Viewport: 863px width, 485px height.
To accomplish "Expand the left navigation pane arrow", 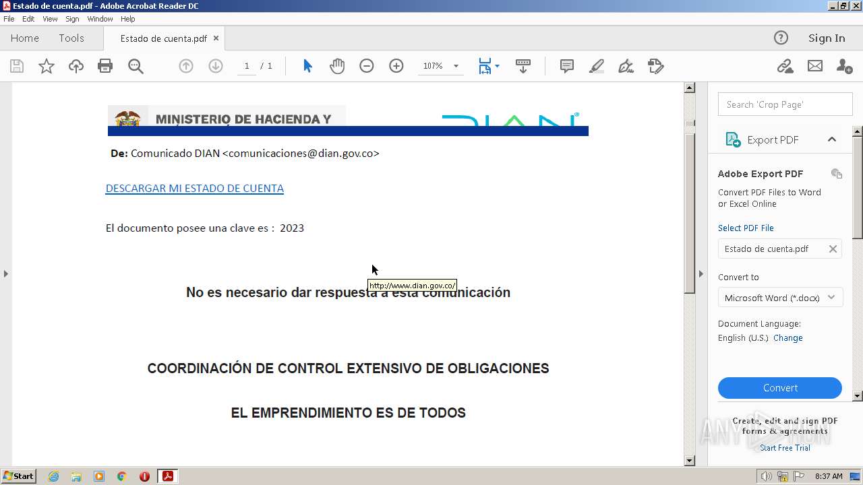I will tap(5, 273).
